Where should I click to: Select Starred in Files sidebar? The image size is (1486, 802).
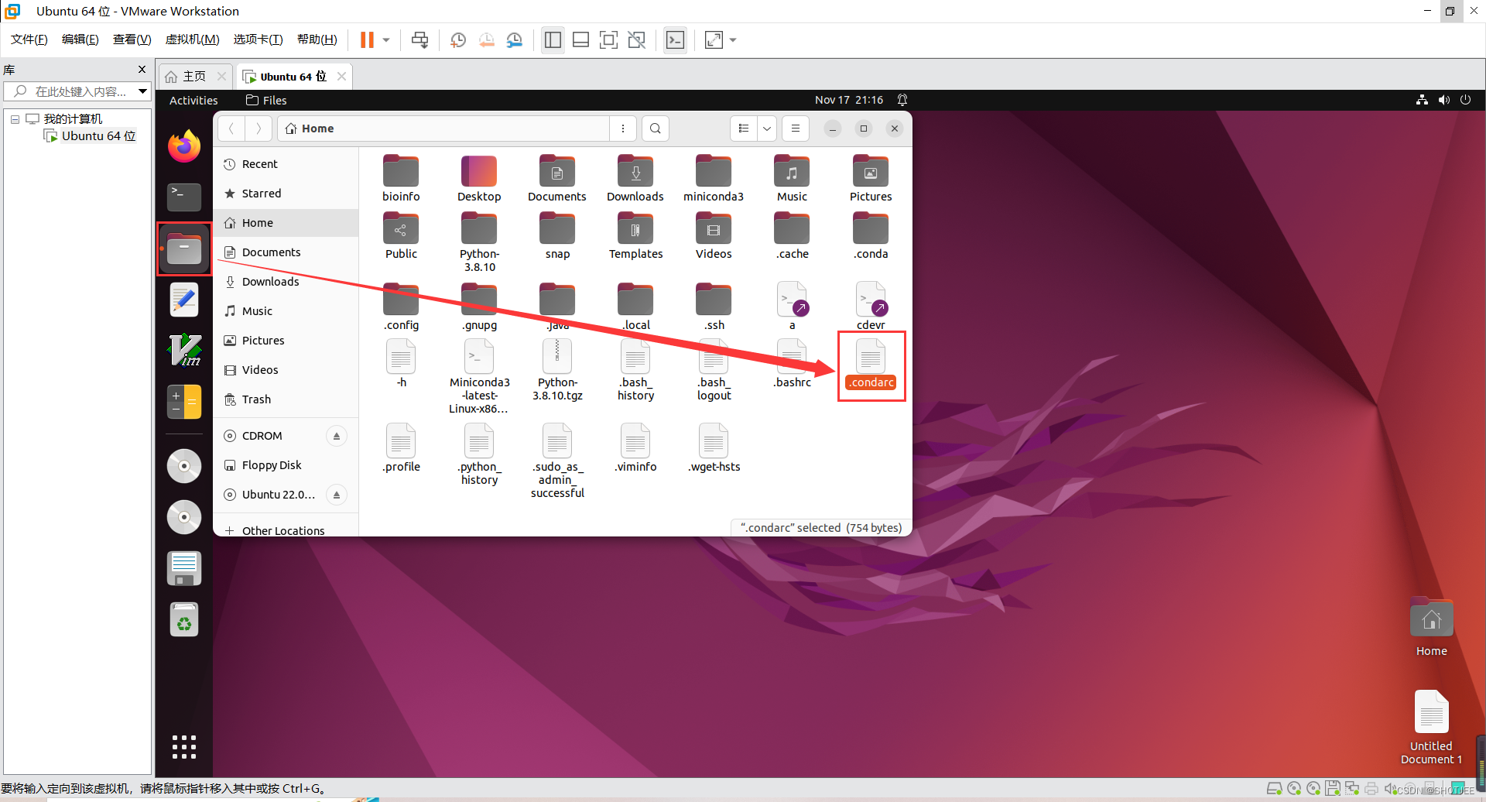[x=286, y=194]
